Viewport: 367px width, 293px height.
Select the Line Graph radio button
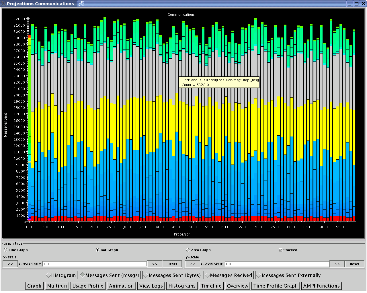coord(5,250)
